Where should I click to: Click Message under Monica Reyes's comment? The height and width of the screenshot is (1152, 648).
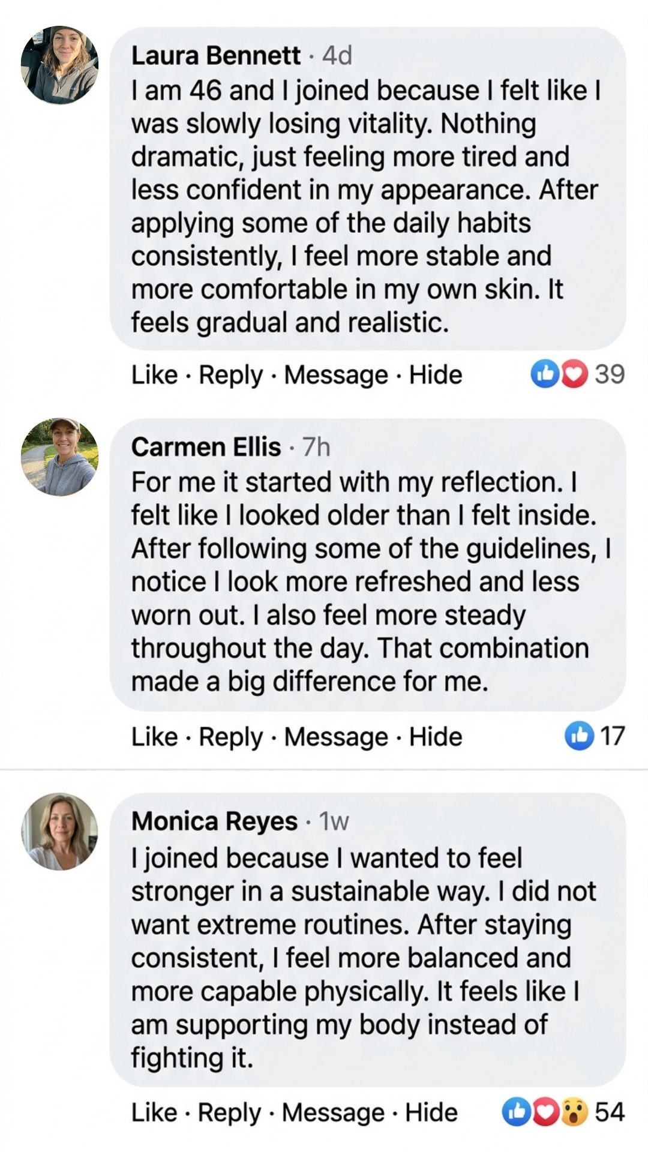pos(334,1111)
